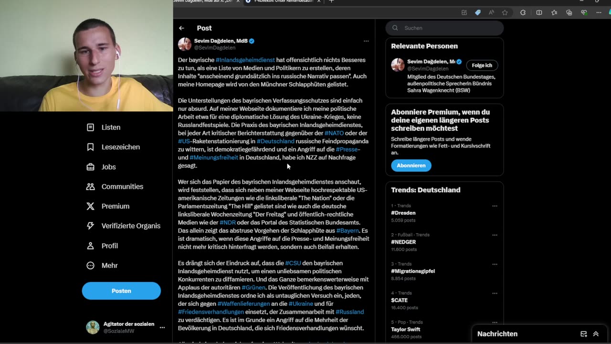Viewport: 611px width, 344px height.
Task: Click the magnifier icon in search bar
Action: [395, 28]
